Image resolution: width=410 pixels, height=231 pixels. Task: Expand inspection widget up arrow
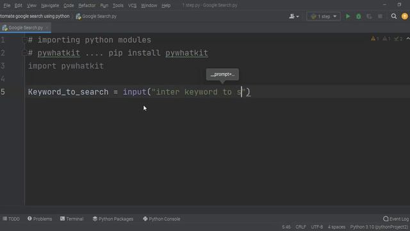tap(407, 38)
